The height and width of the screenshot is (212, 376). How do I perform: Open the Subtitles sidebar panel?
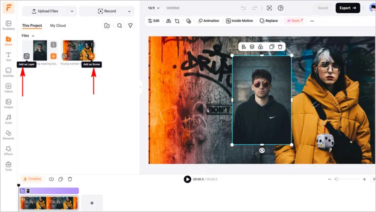[8, 72]
